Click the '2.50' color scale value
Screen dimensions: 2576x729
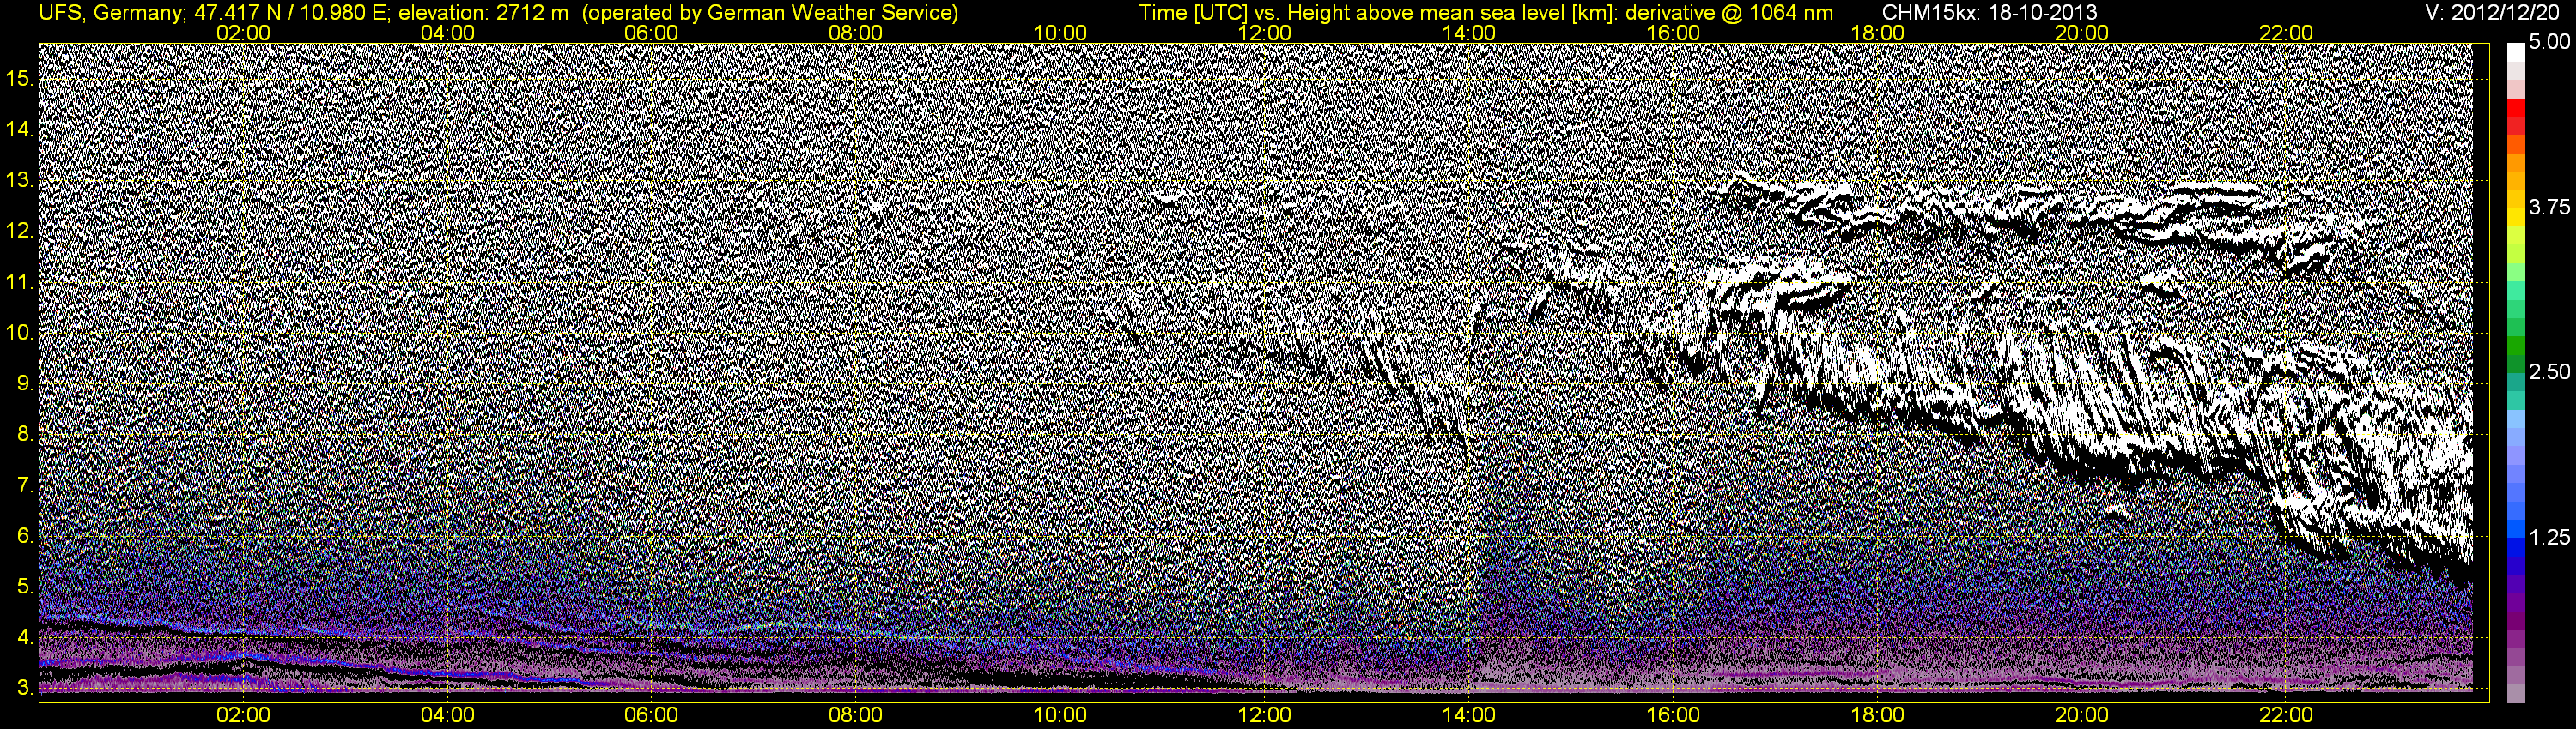point(2549,371)
